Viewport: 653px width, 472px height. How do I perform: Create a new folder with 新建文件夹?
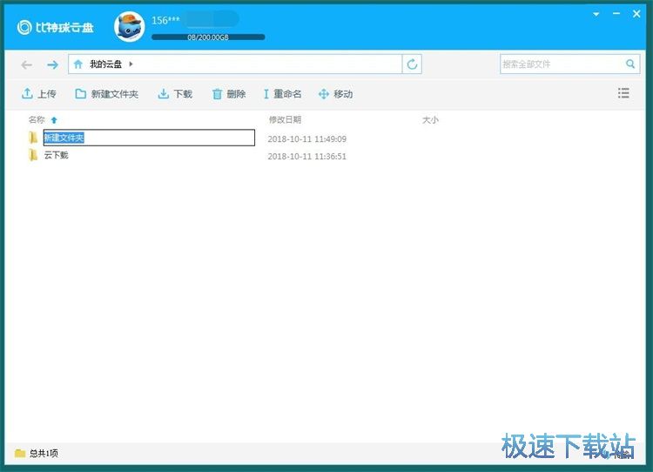[x=106, y=94]
